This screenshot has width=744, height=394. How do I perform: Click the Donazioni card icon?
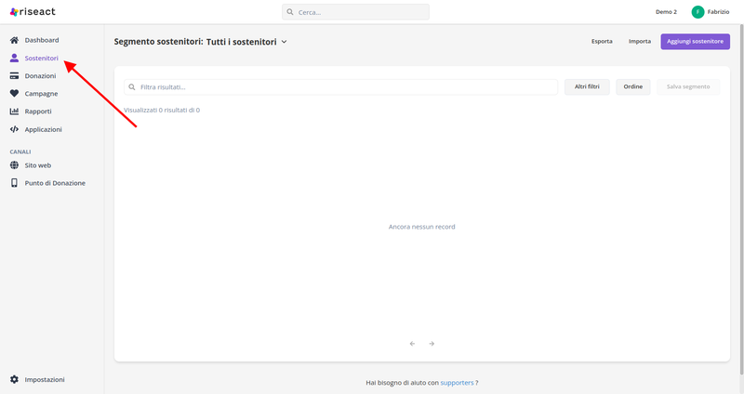[x=14, y=76]
